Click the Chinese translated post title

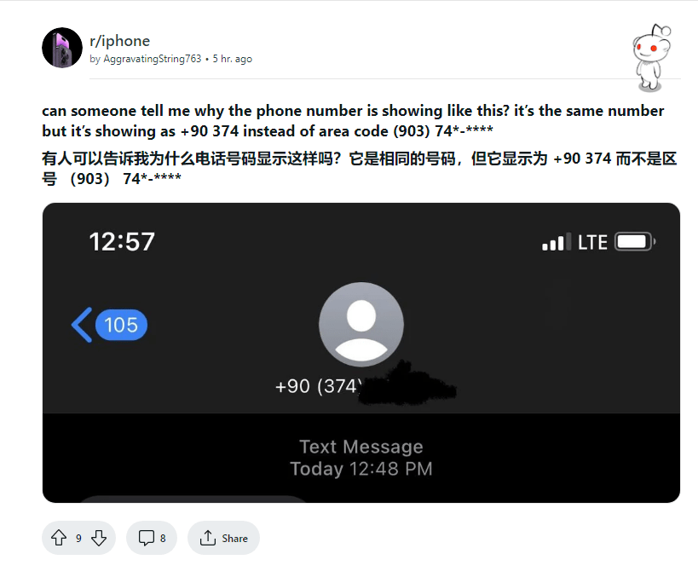coord(358,169)
